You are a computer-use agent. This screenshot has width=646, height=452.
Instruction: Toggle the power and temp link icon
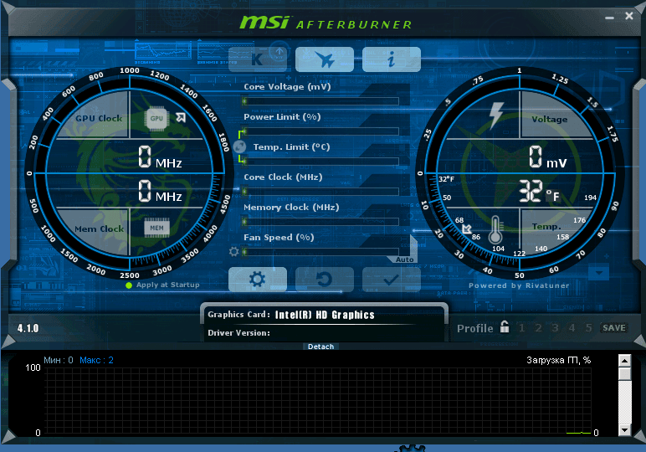click(239, 146)
